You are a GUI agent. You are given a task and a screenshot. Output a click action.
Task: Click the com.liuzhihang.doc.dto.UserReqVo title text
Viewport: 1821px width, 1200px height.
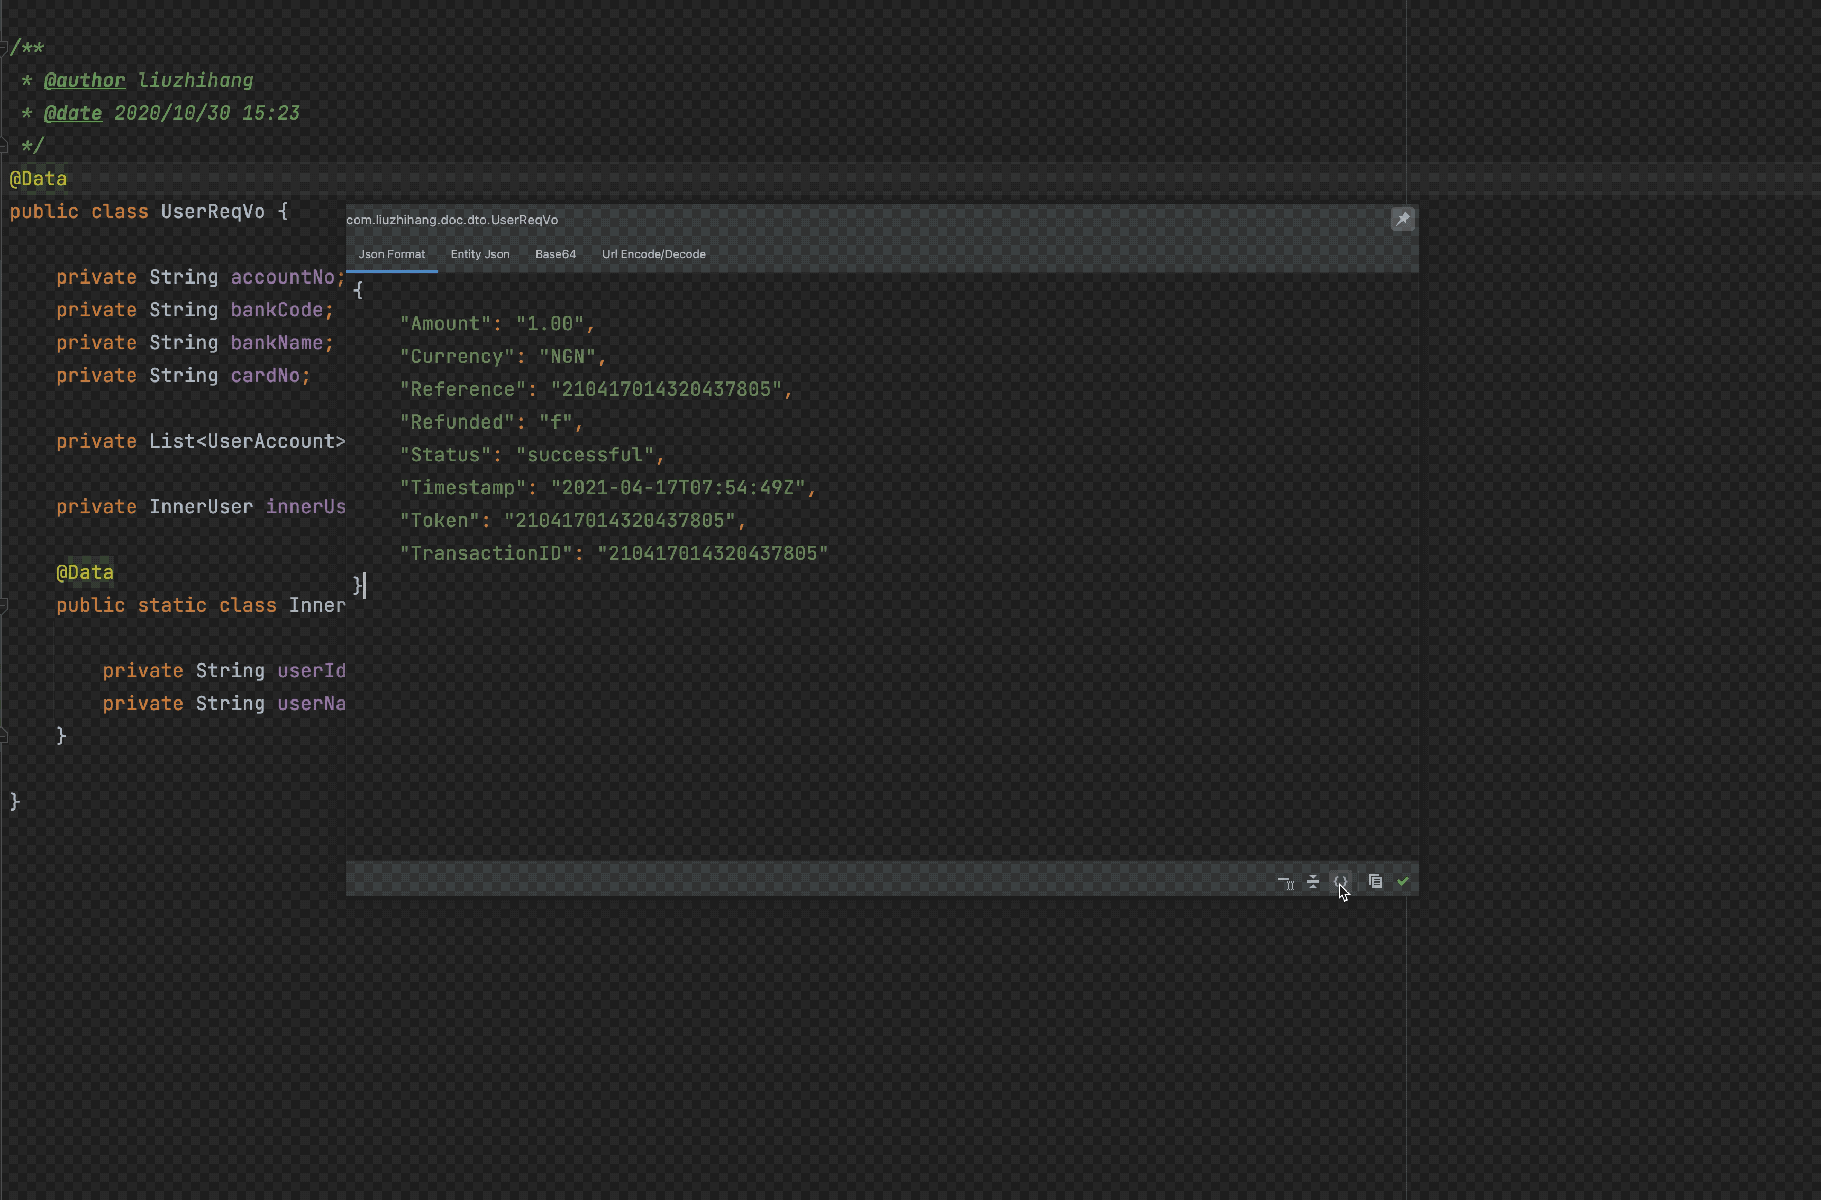[x=452, y=220]
